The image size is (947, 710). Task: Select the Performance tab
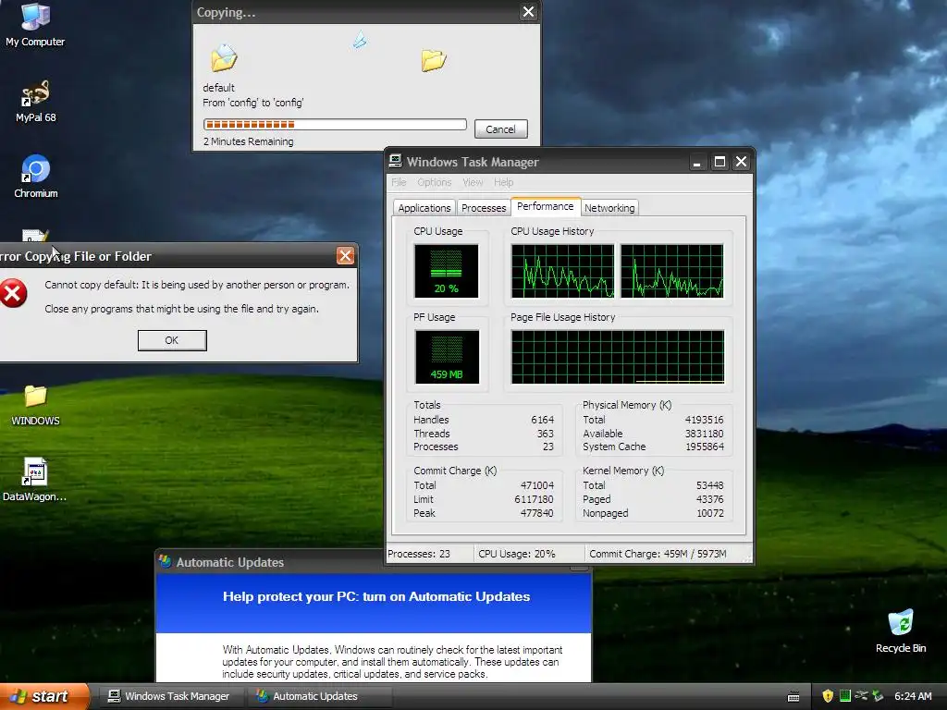[546, 206]
